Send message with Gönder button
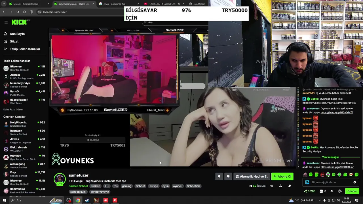The width and height of the screenshot is (363, 204). pyautogui.click(x=352, y=191)
